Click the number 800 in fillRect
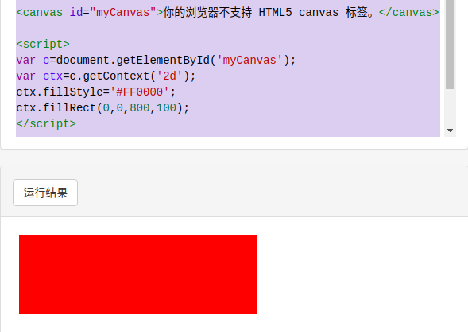Image resolution: width=468 pixels, height=332 pixels. pyautogui.click(x=139, y=107)
